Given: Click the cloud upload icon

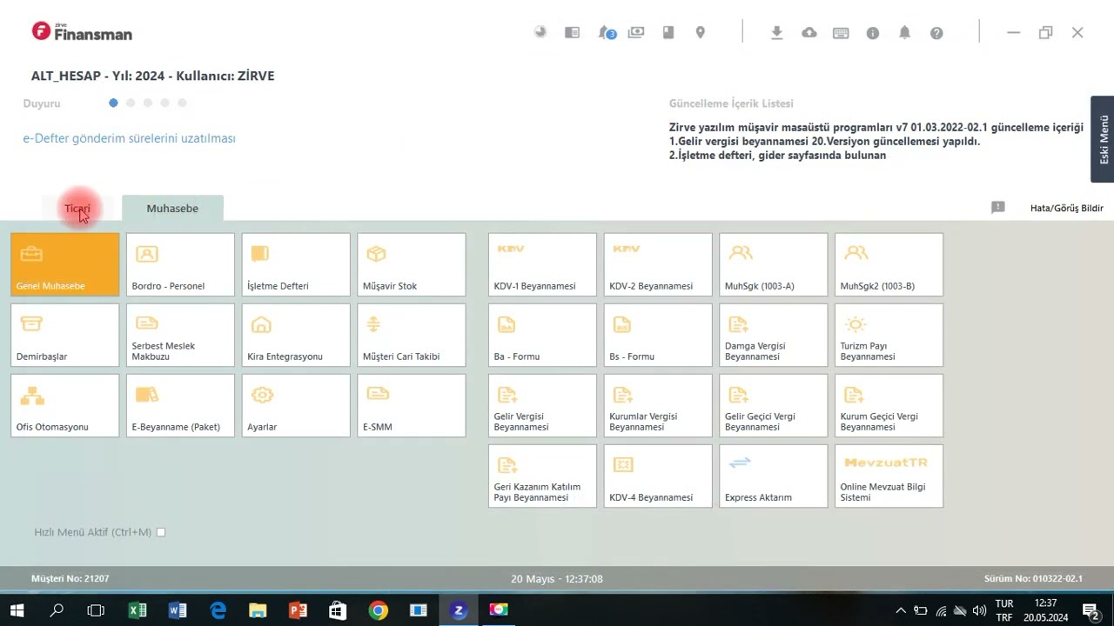Looking at the screenshot, I should pos(809,32).
